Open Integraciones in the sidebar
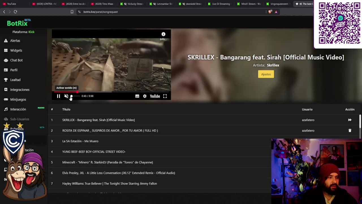The width and height of the screenshot is (362, 204). 20,90
